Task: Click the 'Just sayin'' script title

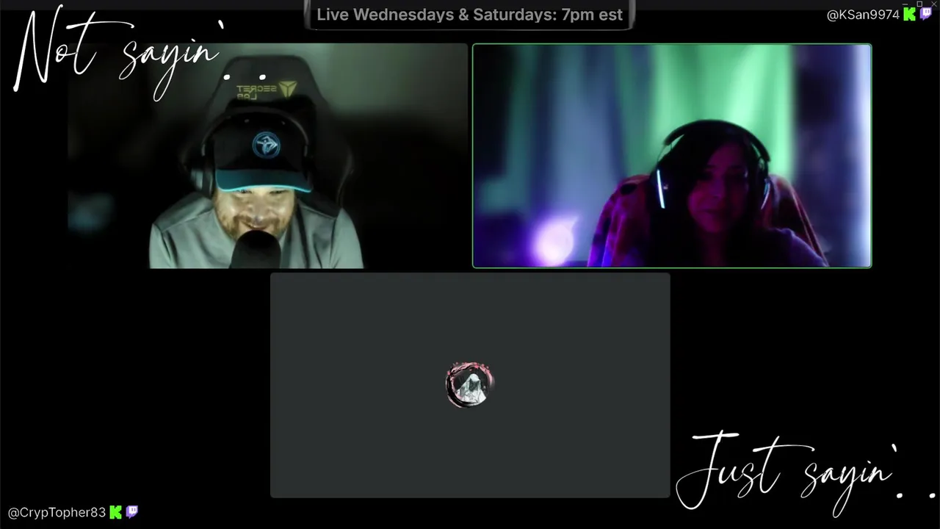Action: [806, 474]
